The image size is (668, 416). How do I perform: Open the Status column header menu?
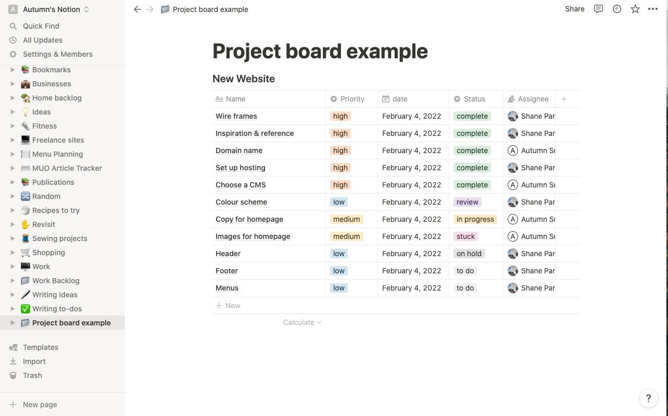[474, 98]
